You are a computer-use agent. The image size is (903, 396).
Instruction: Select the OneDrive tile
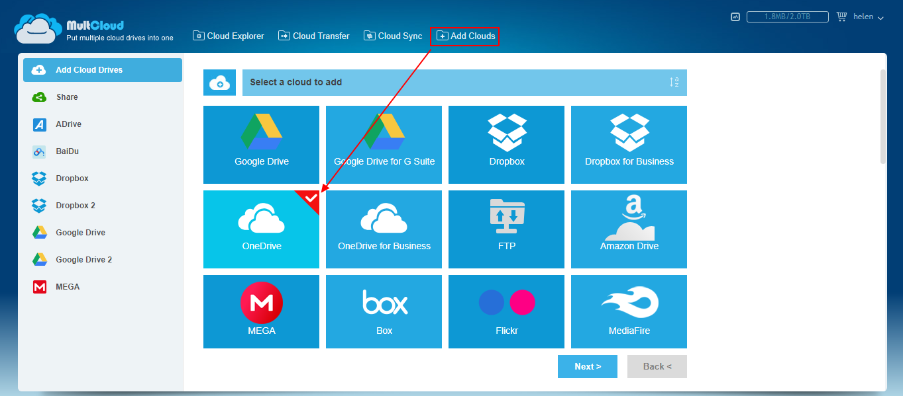tap(261, 229)
